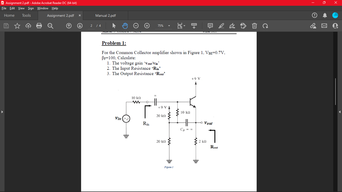The width and height of the screenshot is (342, 192).
Task: Get a shareable link with chain icon
Action: click(x=313, y=26)
